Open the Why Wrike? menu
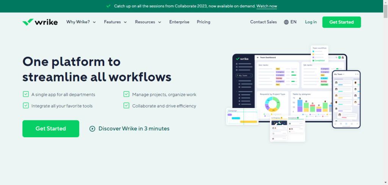The height and width of the screenshot is (185, 388). pos(81,22)
